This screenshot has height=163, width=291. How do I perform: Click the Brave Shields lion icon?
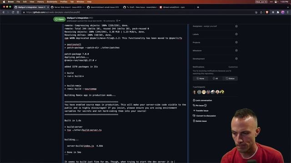click(x=267, y=12)
